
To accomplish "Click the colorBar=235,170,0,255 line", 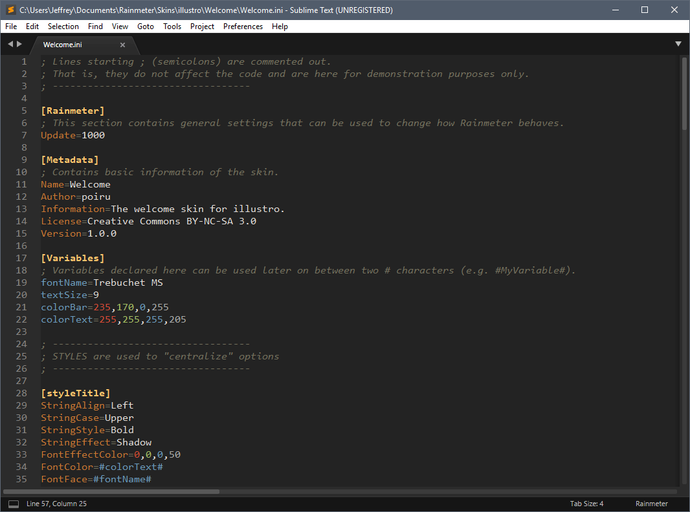I will click(105, 308).
